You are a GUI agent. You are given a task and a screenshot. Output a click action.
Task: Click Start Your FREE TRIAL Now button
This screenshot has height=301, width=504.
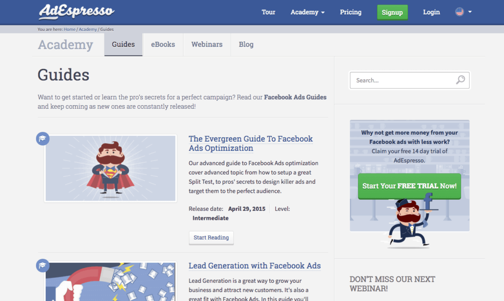coord(409,186)
